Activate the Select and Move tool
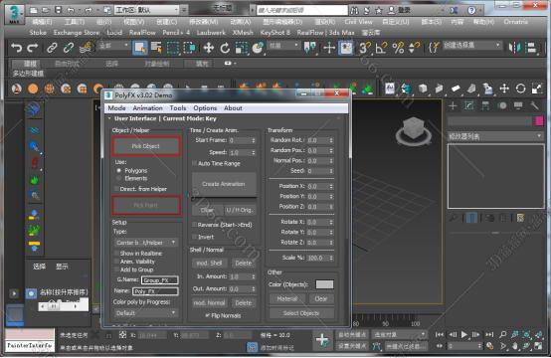Image resolution: width=551 pixels, height=358 pixels. coord(209,48)
